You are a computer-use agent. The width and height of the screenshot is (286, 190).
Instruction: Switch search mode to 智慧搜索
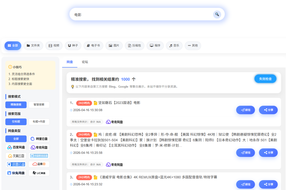[x=39, y=105]
